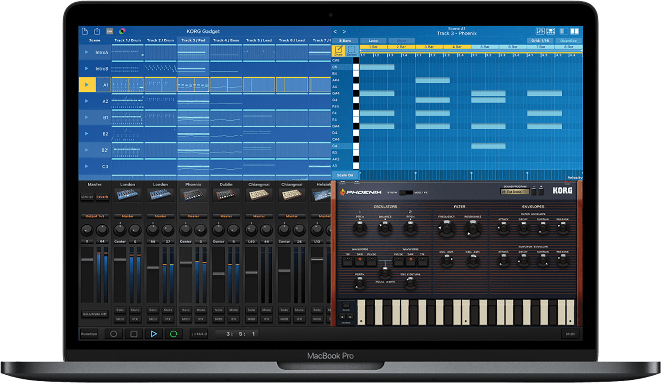Play scene A1 using its play arrow
The width and height of the screenshot is (661, 383).
[86, 84]
